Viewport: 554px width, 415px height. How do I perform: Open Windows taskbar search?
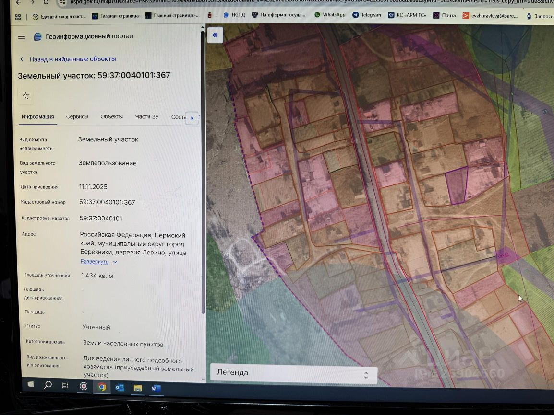[x=48, y=385]
